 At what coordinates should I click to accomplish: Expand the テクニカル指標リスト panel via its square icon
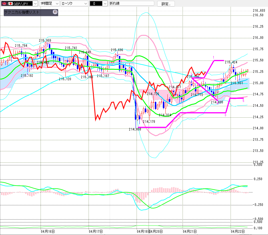coord(55,12)
